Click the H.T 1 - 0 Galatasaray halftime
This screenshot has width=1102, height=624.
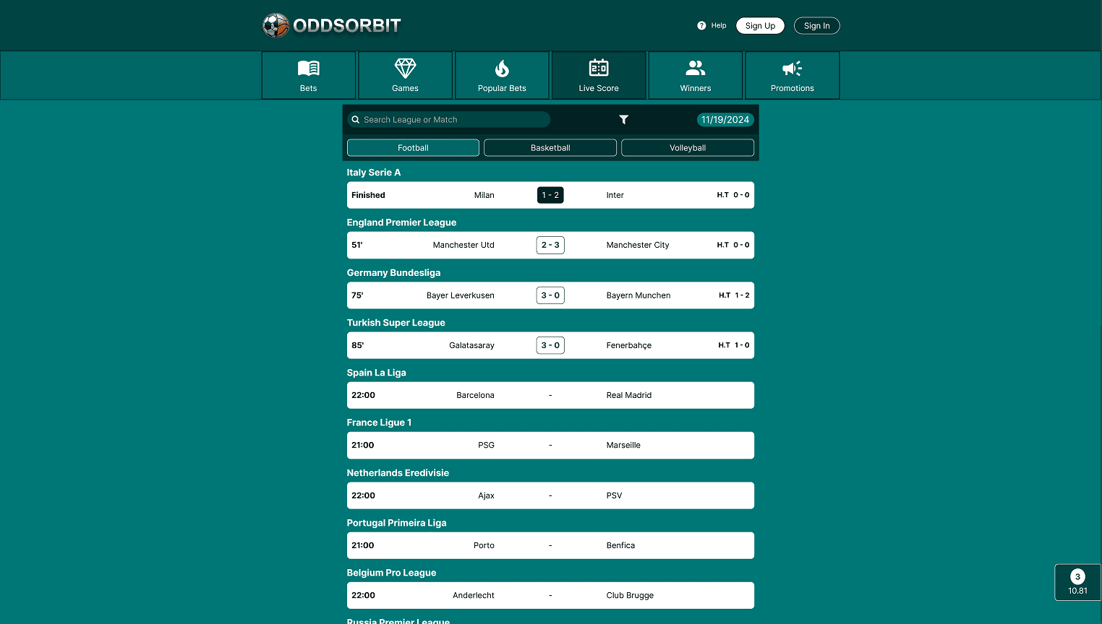734,345
